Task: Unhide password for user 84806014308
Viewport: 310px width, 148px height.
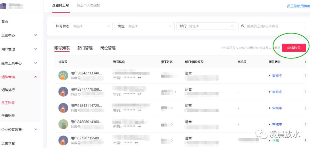Action: [x=139, y=126]
